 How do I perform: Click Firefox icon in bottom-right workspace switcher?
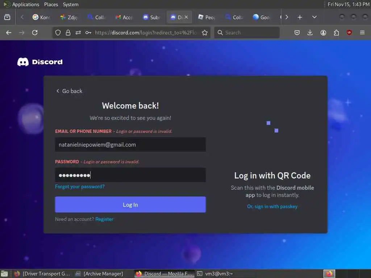click(329, 274)
